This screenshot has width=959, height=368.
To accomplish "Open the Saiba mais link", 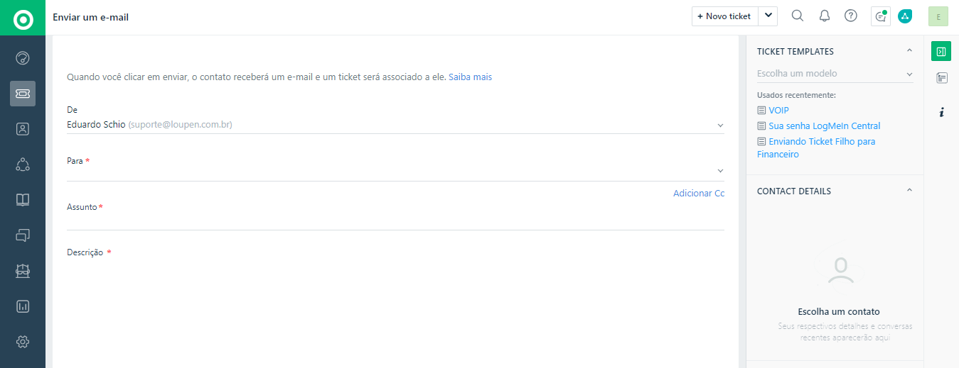I will pyautogui.click(x=470, y=77).
